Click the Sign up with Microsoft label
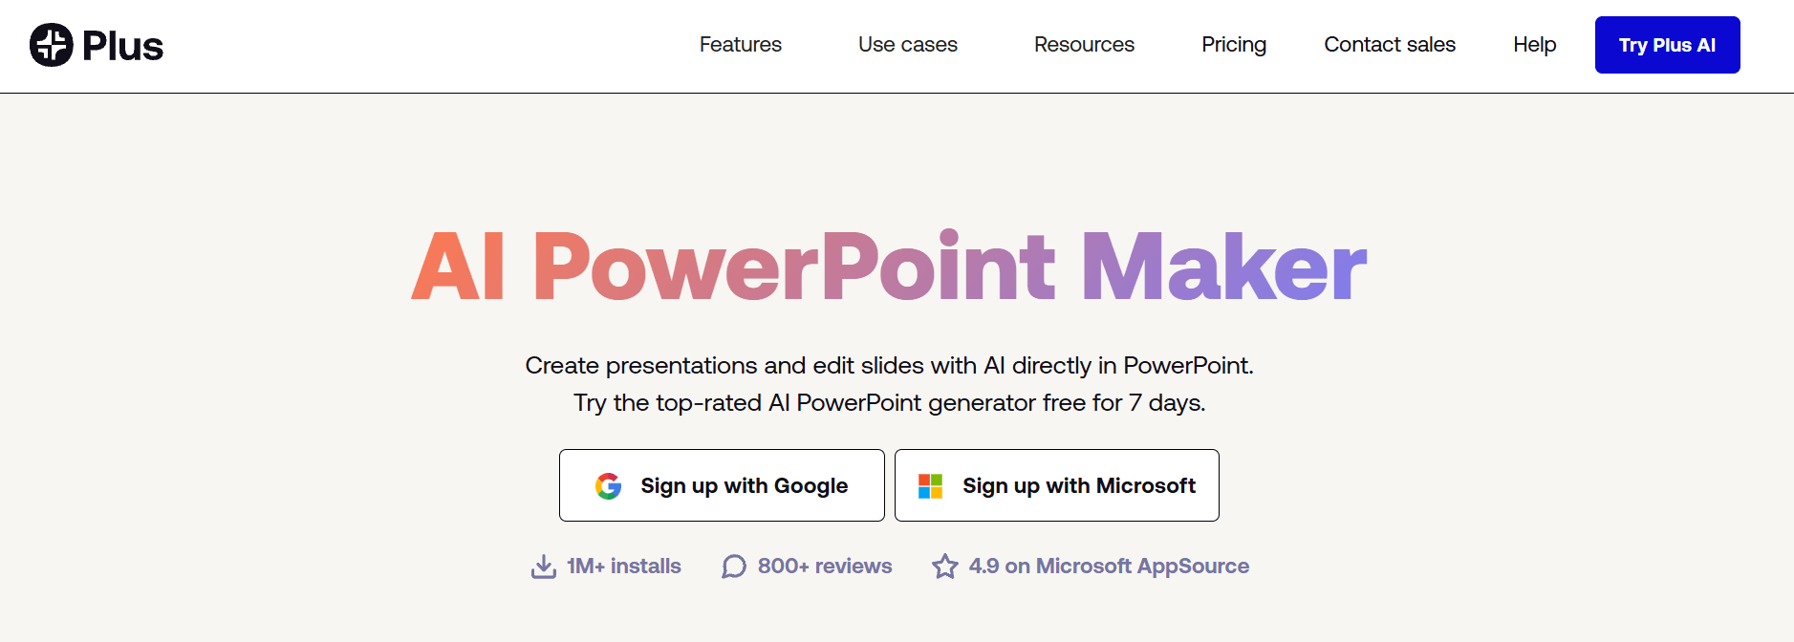This screenshot has height=642, width=1794. pyautogui.click(x=1079, y=486)
